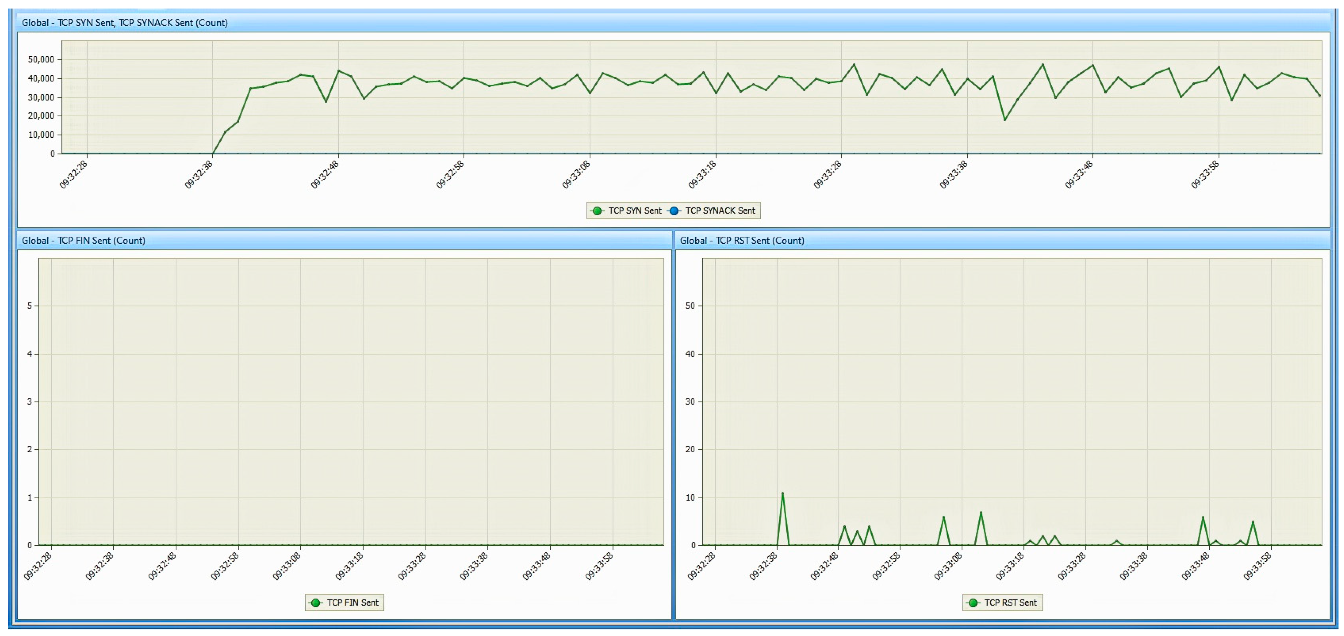This screenshot has height=636, width=1344.
Task: Click the 50,000 y-axis label on the SYN chart
Action: tap(41, 59)
